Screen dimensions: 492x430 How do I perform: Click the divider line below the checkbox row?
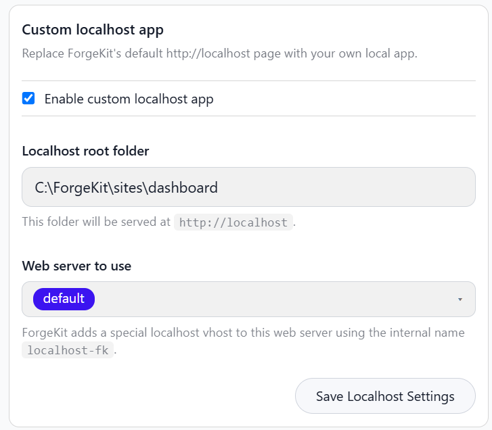coord(248,116)
